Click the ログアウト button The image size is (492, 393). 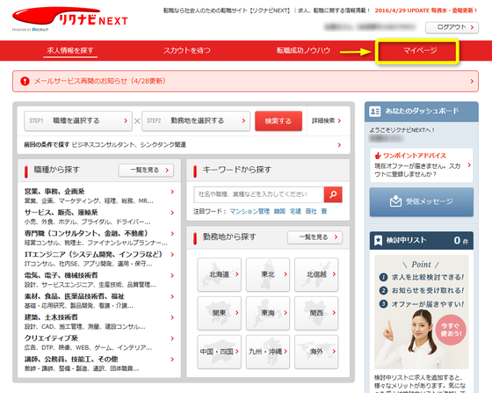point(452,27)
